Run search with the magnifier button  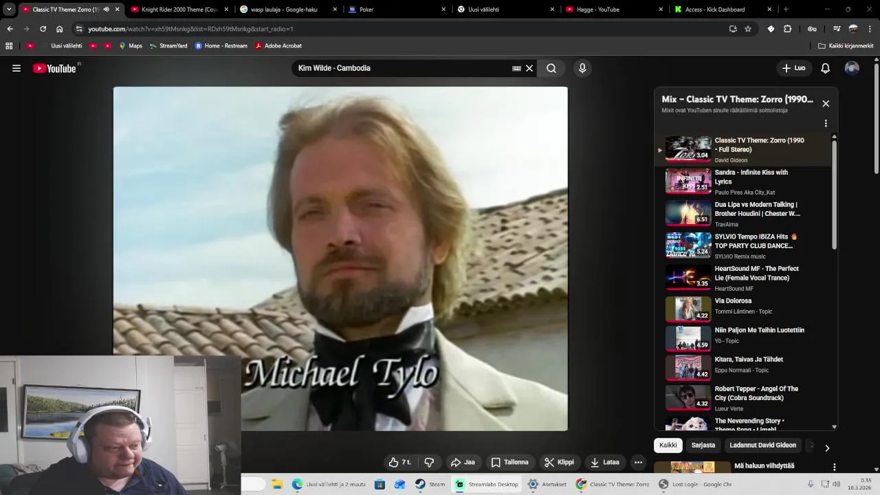tap(551, 68)
